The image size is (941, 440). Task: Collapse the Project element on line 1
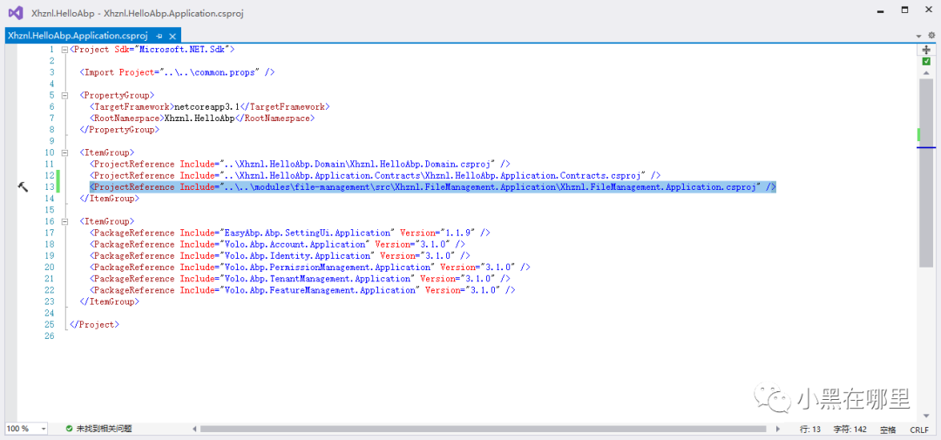pyautogui.click(x=64, y=50)
